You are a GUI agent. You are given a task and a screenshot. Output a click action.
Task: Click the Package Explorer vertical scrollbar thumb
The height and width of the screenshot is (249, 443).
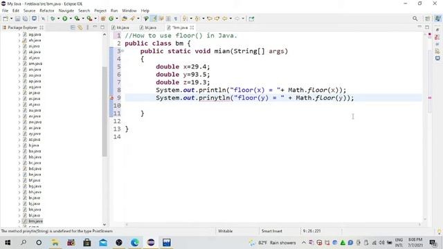coord(105,111)
